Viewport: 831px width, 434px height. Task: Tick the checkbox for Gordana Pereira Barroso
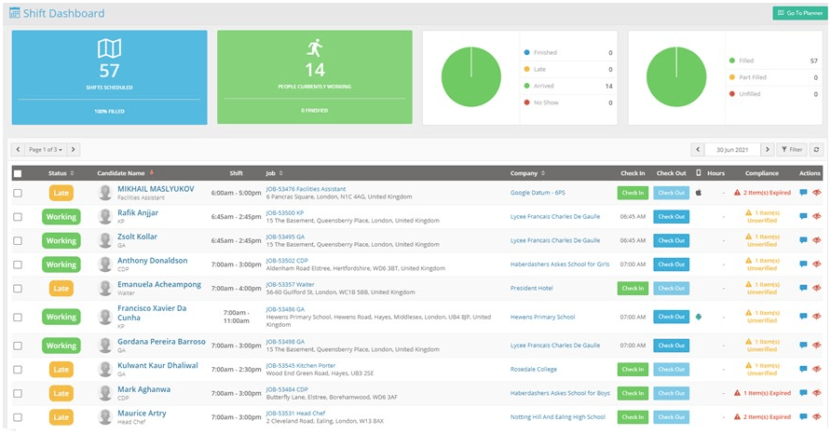[18, 346]
